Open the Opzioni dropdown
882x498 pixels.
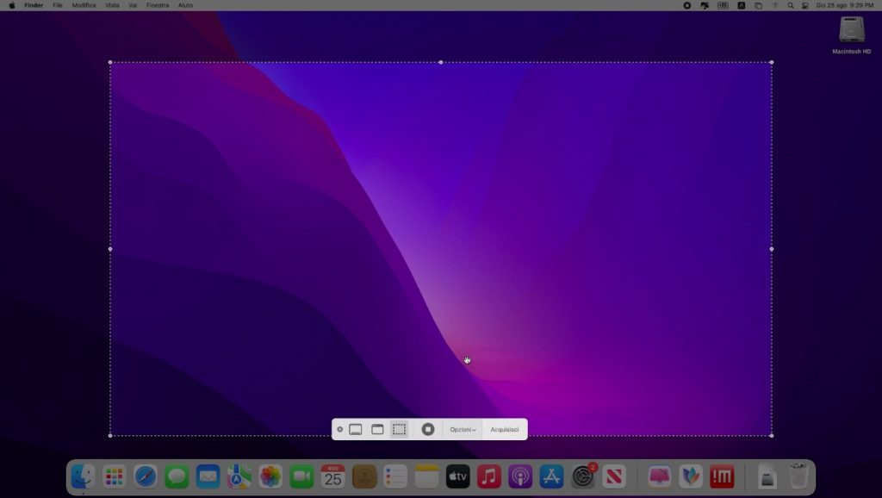click(x=463, y=429)
